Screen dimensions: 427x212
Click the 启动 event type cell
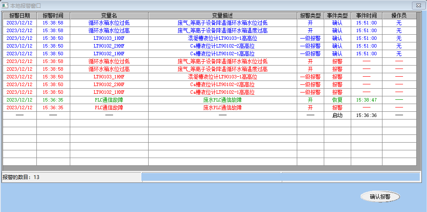(337, 115)
